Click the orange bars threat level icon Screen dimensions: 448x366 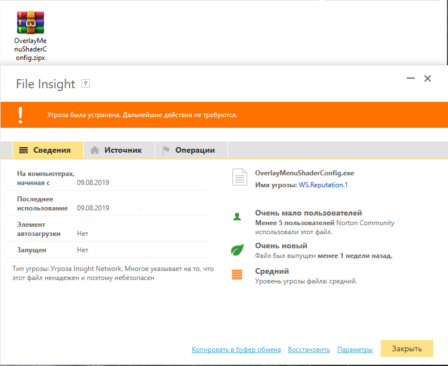tap(237, 274)
